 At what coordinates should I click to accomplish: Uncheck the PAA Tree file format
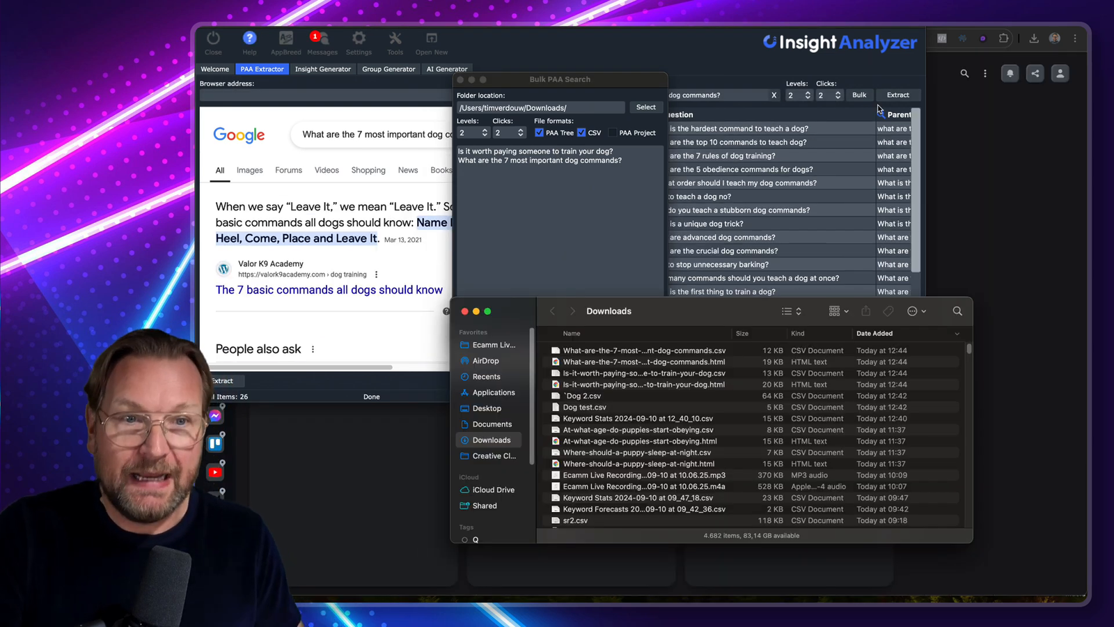539,132
